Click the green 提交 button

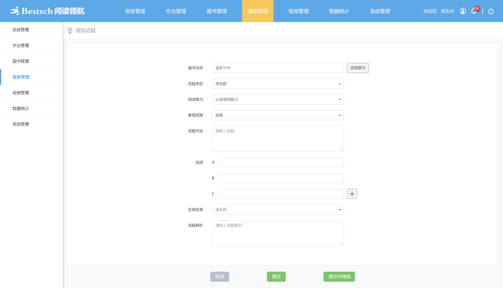pyautogui.click(x=276, y=277)
